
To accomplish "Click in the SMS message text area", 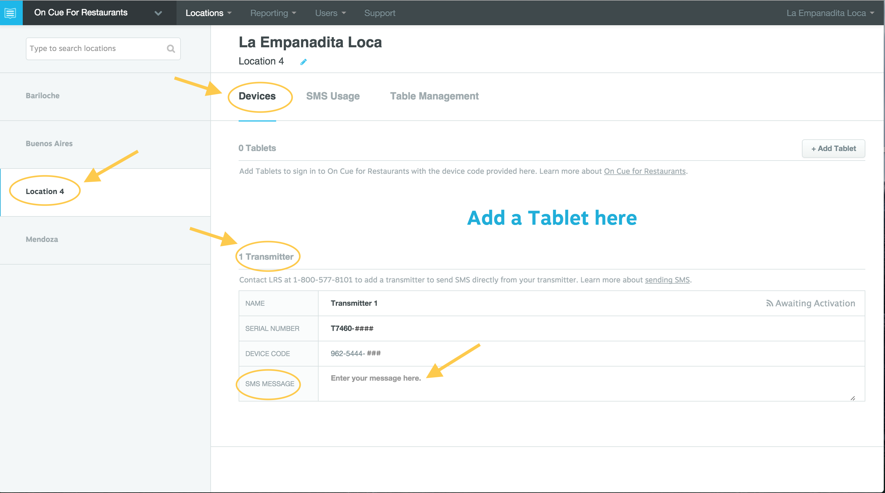I will [591, 383].
